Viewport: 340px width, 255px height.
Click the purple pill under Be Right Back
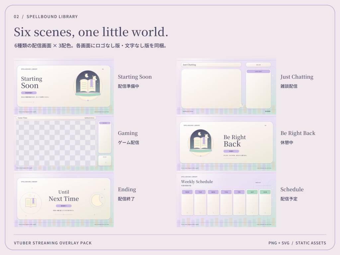pos(231,151)
